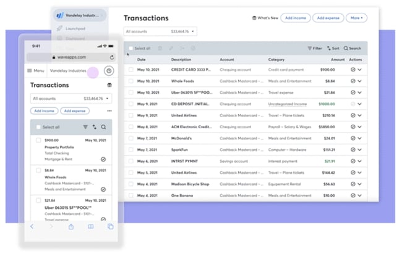The height and width of the screenshot is (254, 402).
Task: Open Uncategorized Income category link
Action: pos(288,104)
